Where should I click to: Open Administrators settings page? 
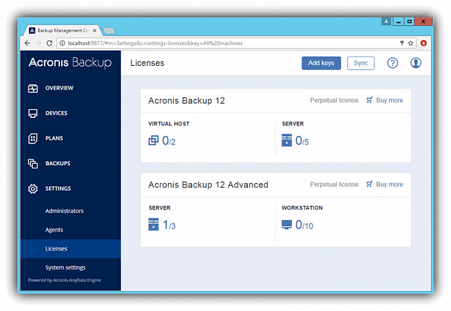(64, 211)
